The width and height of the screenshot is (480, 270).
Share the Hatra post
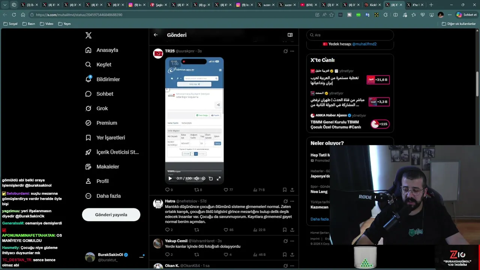pyautogui.click(x=292, y=230)
